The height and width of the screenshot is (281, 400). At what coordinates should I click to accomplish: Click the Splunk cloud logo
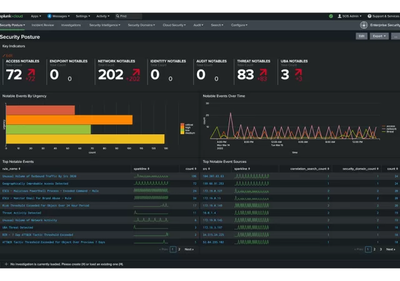[x=12, y=16]
